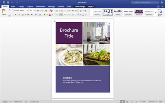Image resolution: width=165 pixels, height=103 pixels.
Task: Click the multilevel list icon
Action: (67, 11)
